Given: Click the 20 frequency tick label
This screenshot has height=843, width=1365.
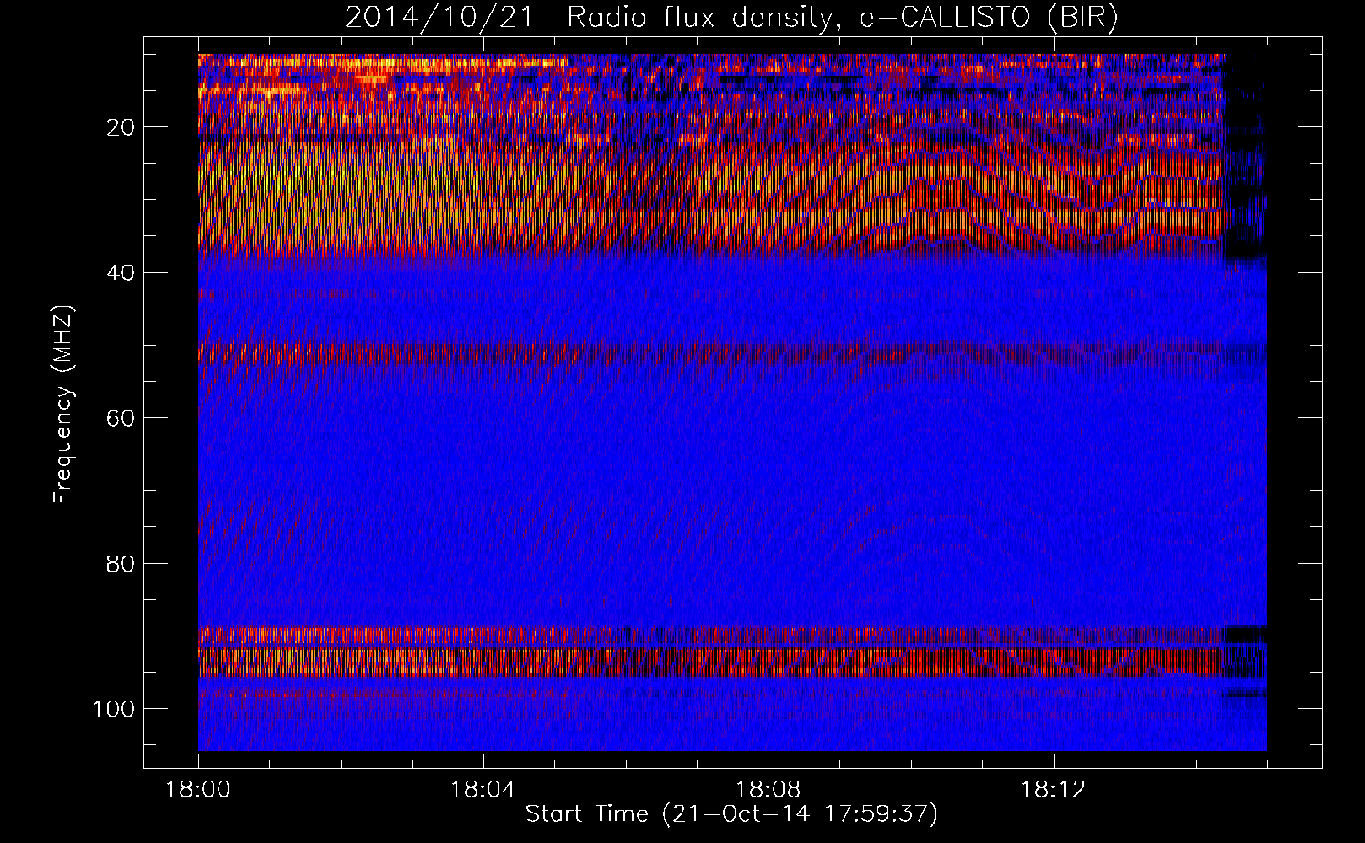Looking at the screenshot, I should [121, 127].
